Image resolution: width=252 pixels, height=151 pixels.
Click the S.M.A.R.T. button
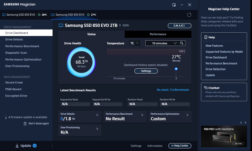click(180, 26)
